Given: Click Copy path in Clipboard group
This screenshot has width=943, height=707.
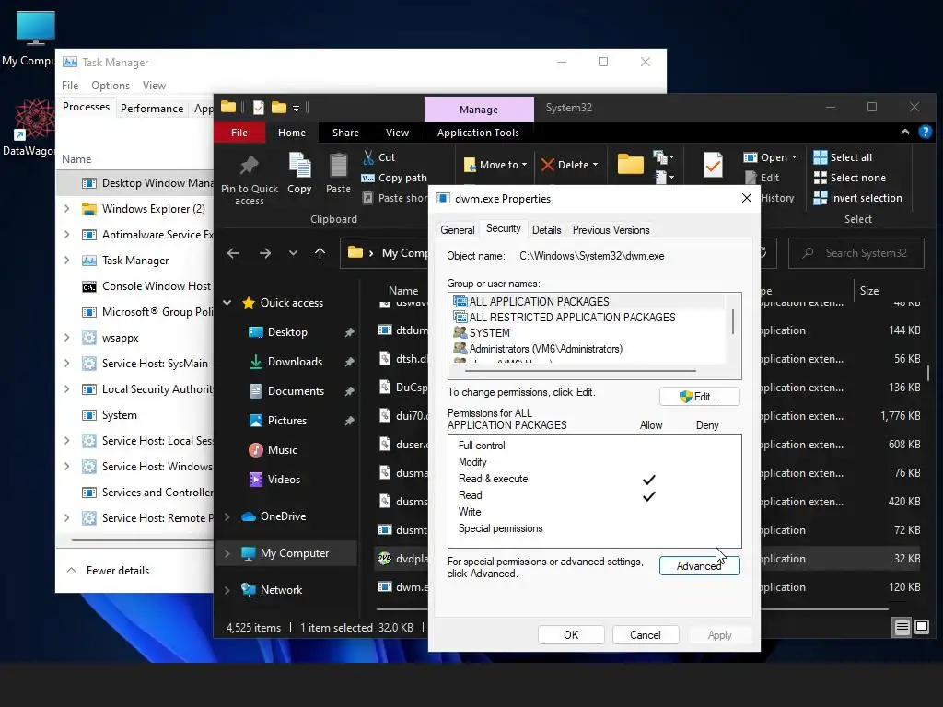Looking at the screenshot, I should [394, 178].
